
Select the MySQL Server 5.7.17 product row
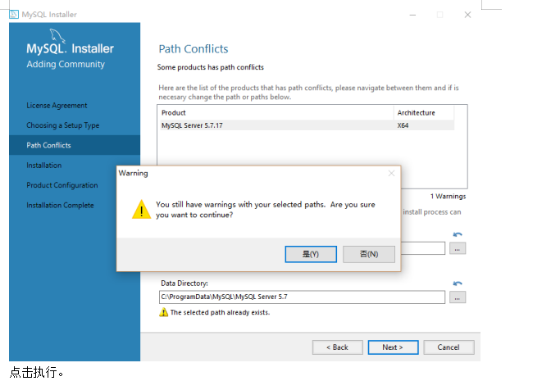(x=307, y=125)
